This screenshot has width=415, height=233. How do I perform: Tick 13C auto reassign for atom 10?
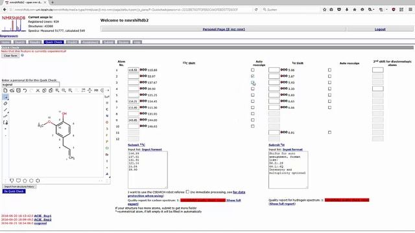click(252, 126)
